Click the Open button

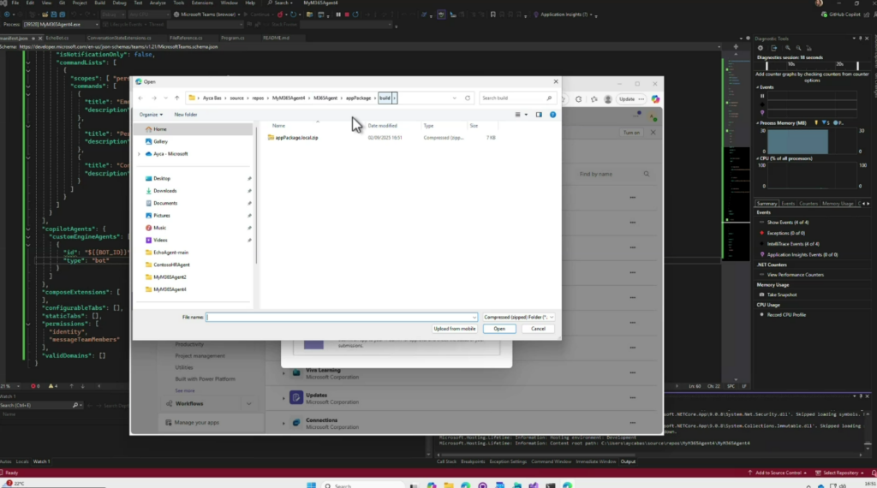click(499, 329)
